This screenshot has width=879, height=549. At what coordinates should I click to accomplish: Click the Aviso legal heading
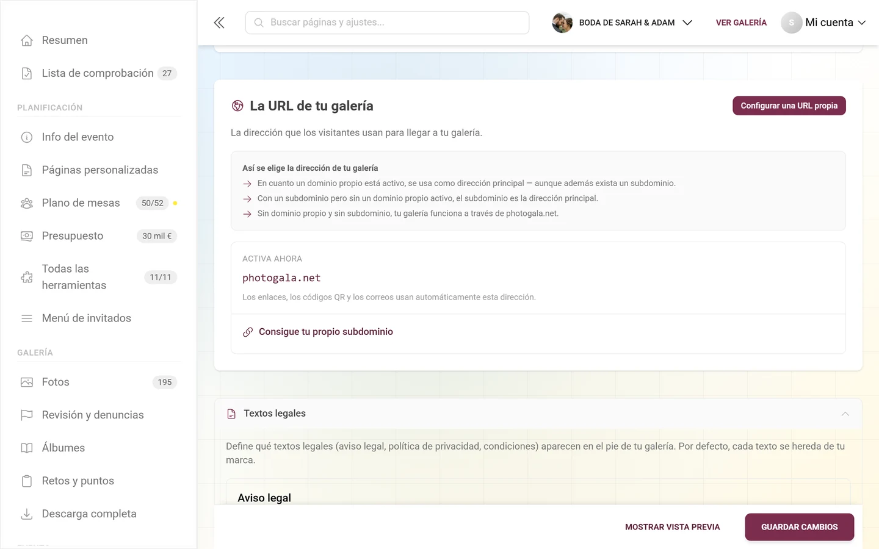click(x=264, y=498)
